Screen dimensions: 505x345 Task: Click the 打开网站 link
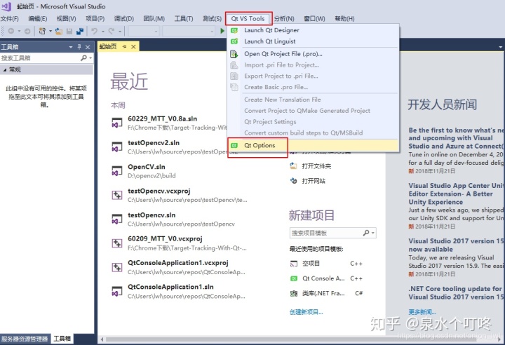(314, 181)
